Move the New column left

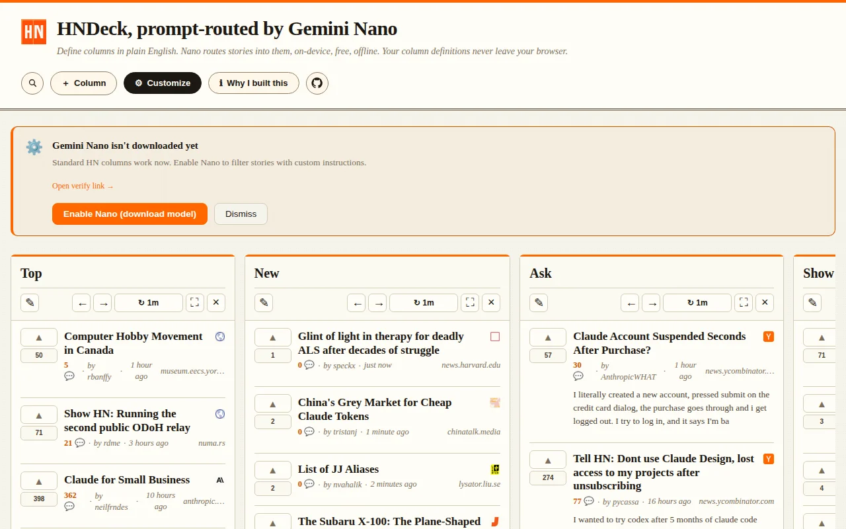357,303
